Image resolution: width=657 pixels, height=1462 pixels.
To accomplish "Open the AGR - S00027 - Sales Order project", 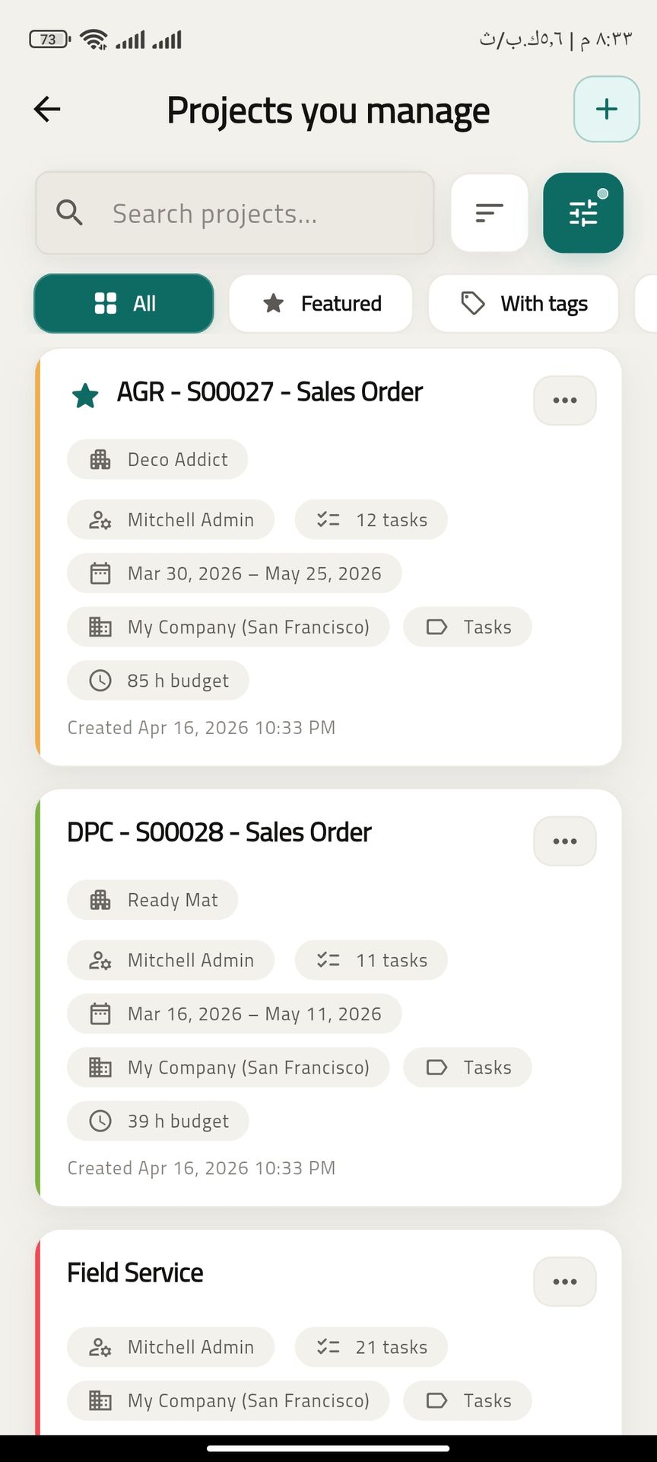I will 269,392.
